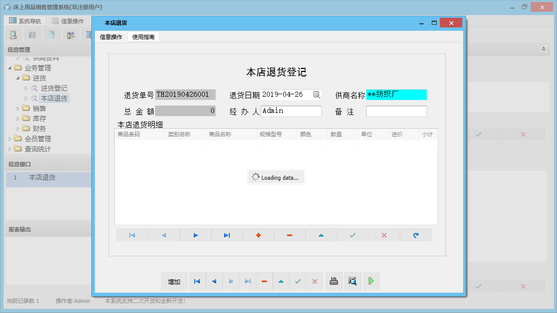Image resolution: width=557 pixels, height=313 pixels.
Task: Click the cyan 供商名称 field
Action: click(396, 95)
